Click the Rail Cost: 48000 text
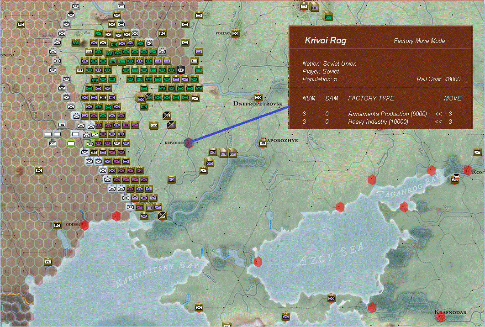 pos(438,79)
